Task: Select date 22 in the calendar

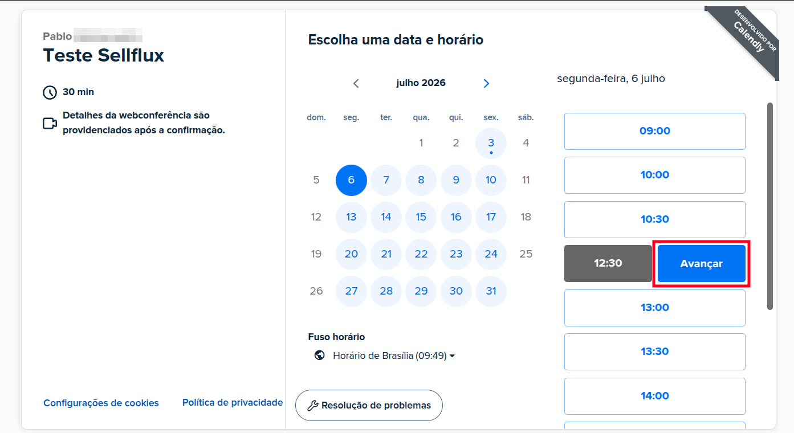Action: tap(421, 254)
